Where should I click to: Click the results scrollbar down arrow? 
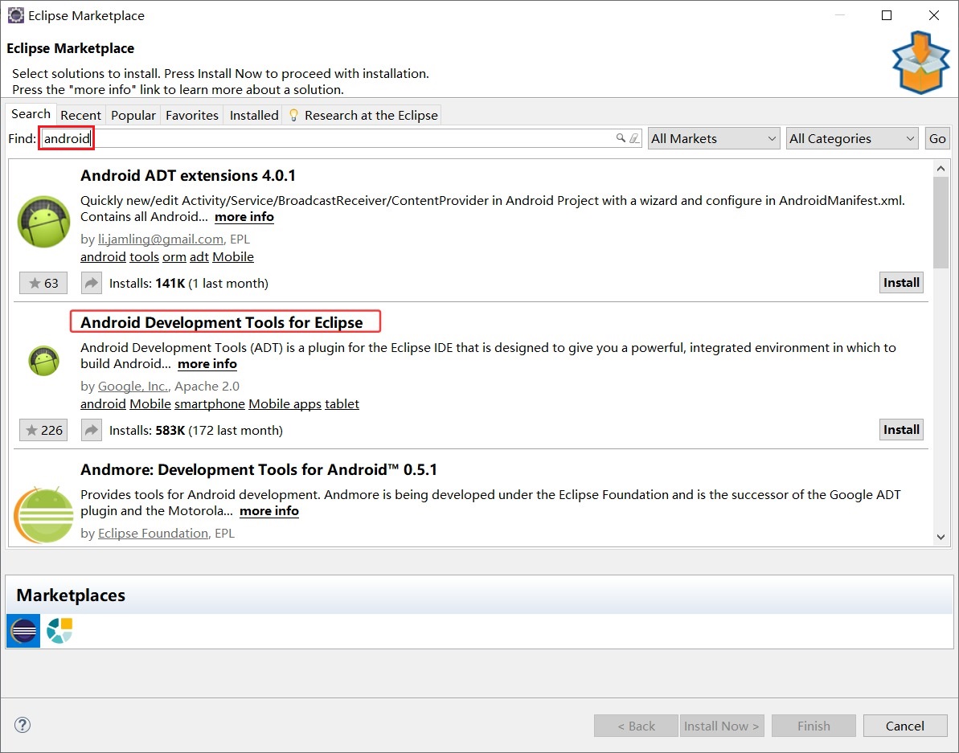941,537
